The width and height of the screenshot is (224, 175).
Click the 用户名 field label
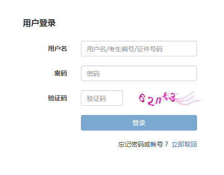[58, 49]
